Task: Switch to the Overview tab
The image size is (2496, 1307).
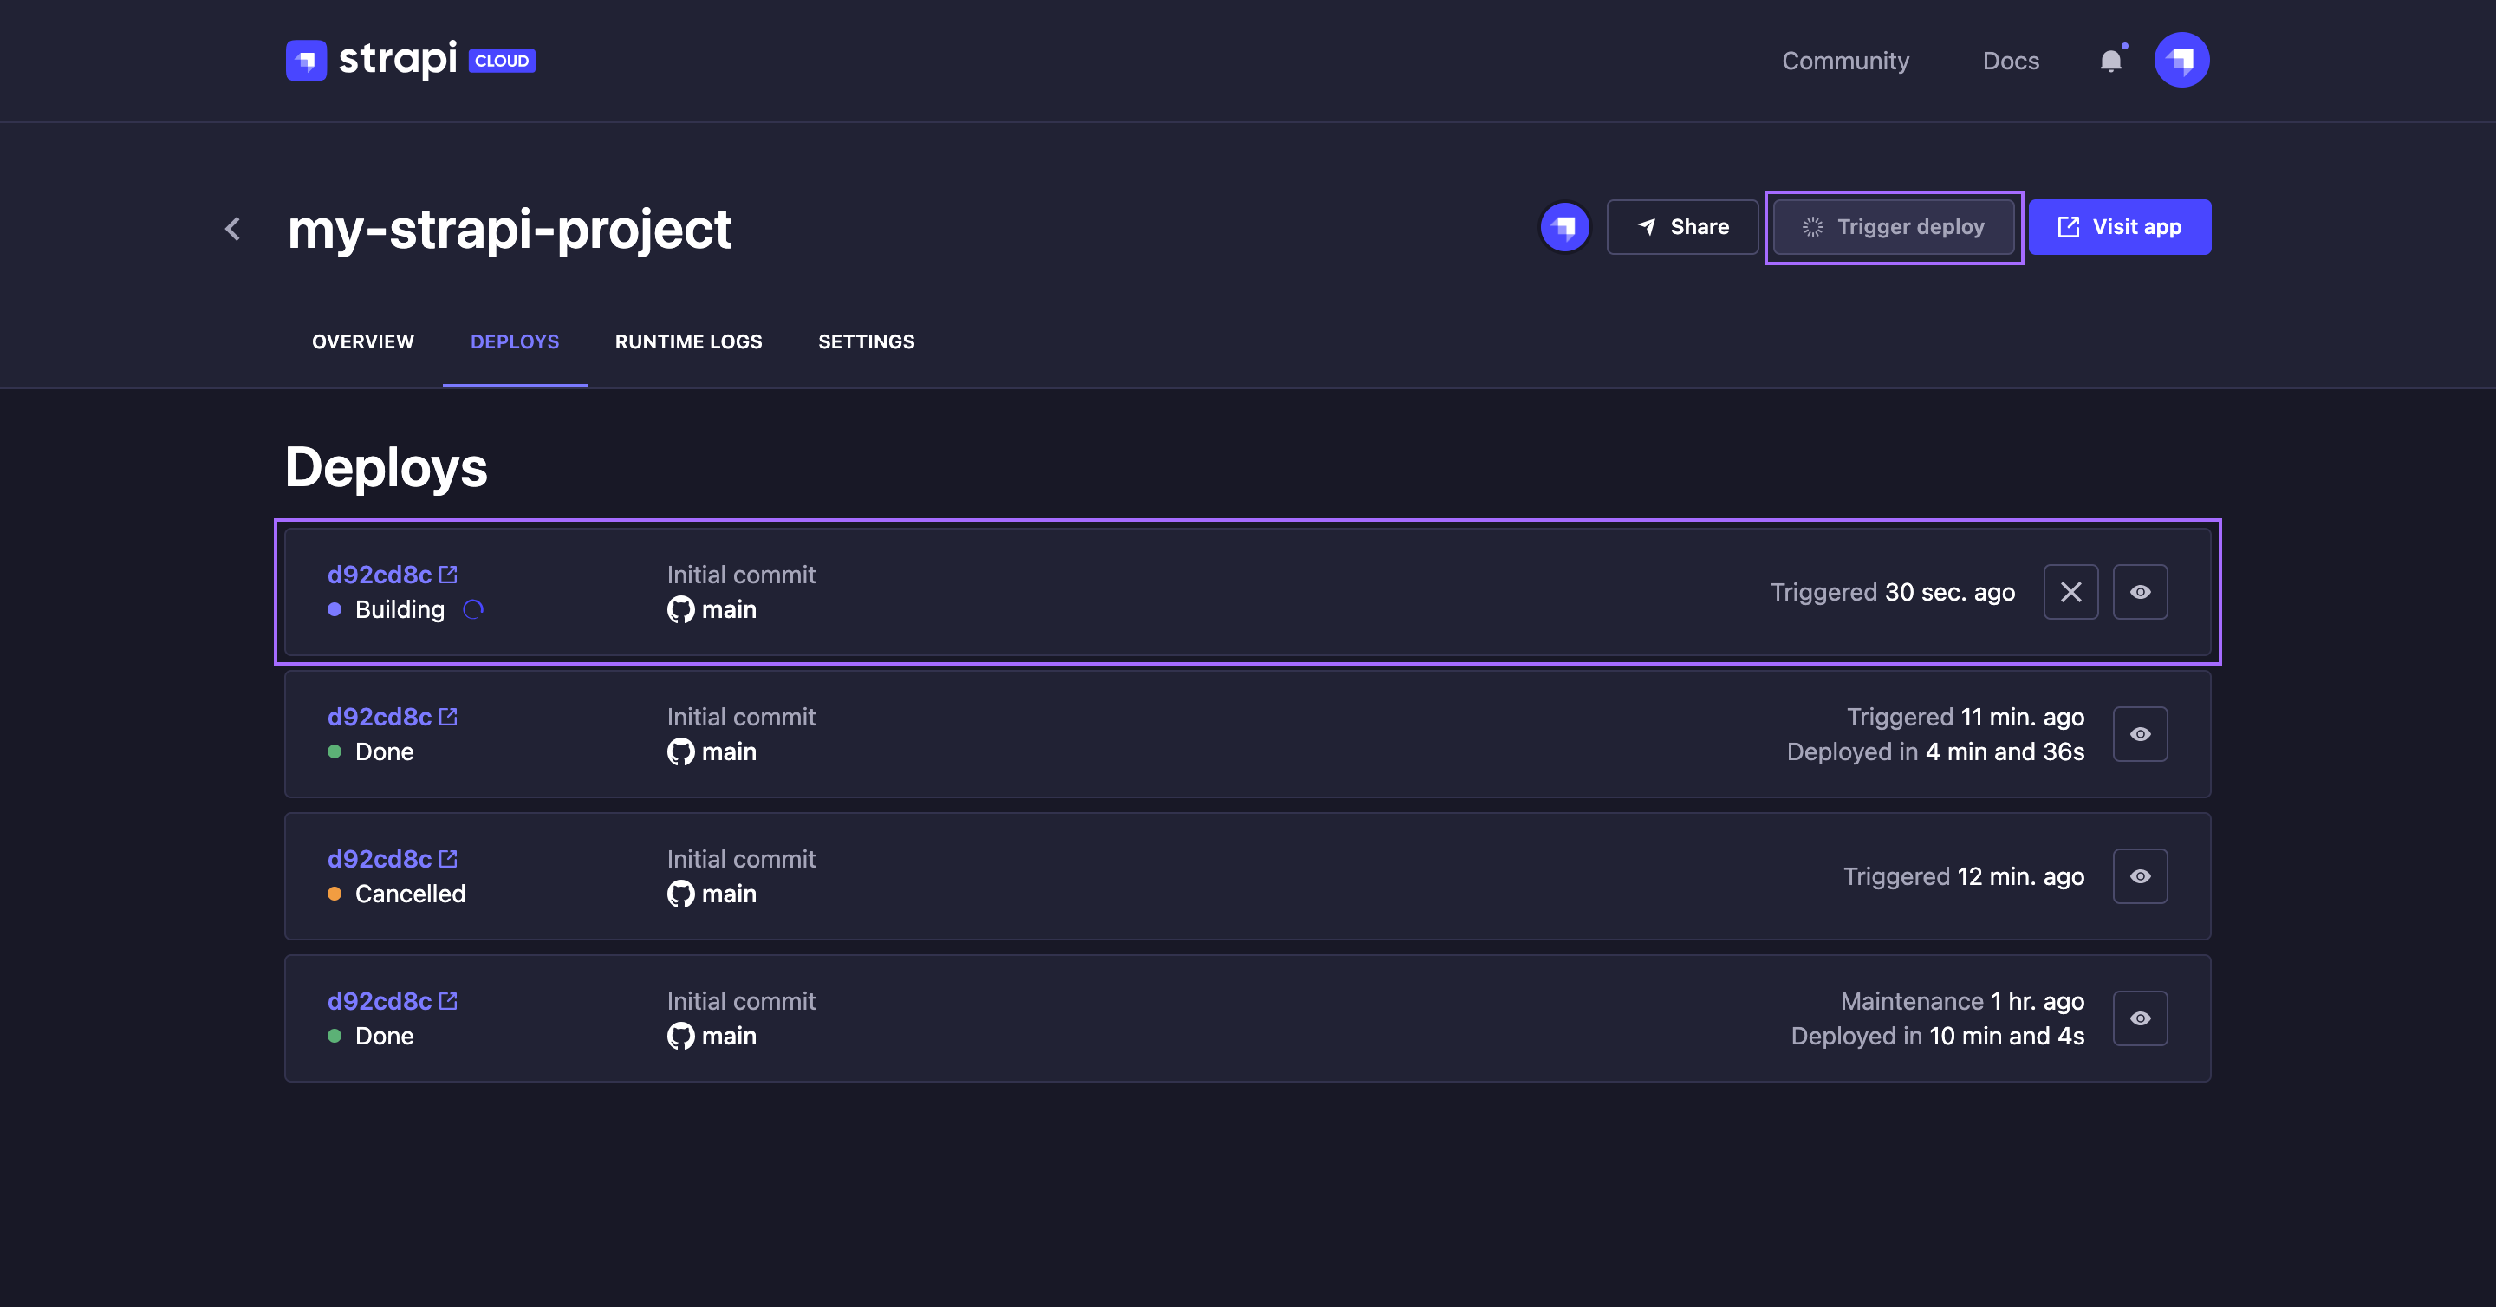Action: [362, 342]
